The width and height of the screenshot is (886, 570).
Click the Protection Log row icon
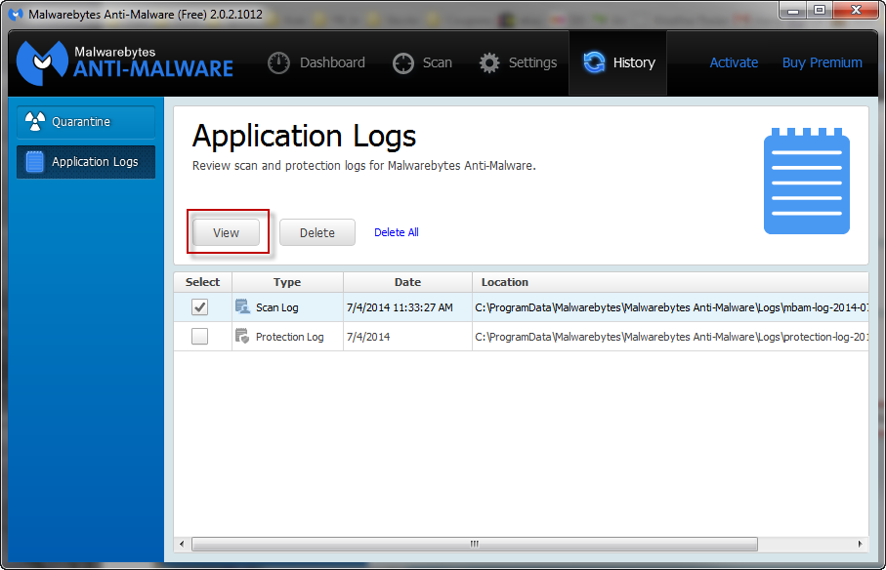(x=242, y=336)
